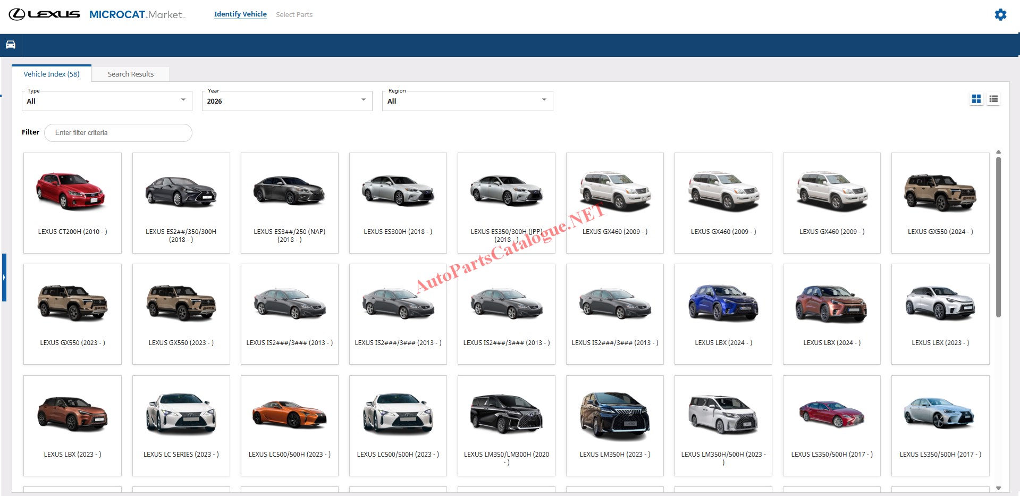Click the Lexus logo
Screen dimensions: 1020x496
point(45,14)
